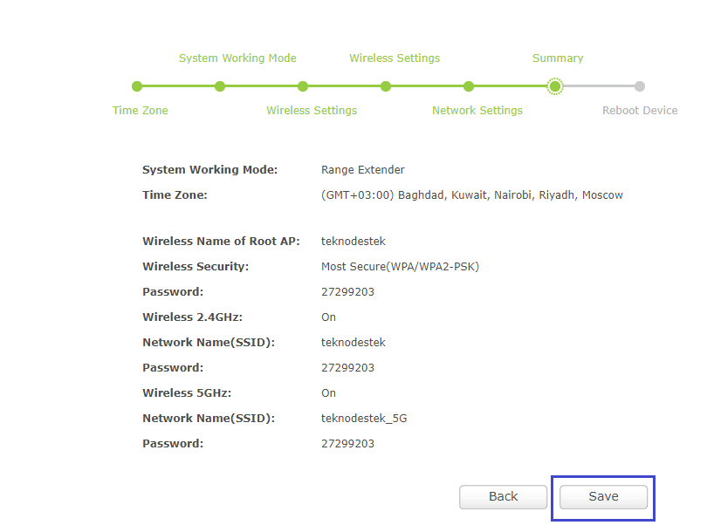The width and height of the screenshot is (714, 532).
Task: Click the 'Wireless 5GHz:' label
Action: click(187, 393)
